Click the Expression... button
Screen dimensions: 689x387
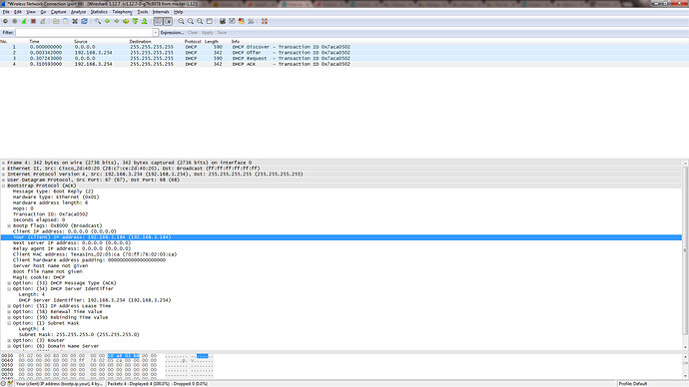(x=172, y=33)
